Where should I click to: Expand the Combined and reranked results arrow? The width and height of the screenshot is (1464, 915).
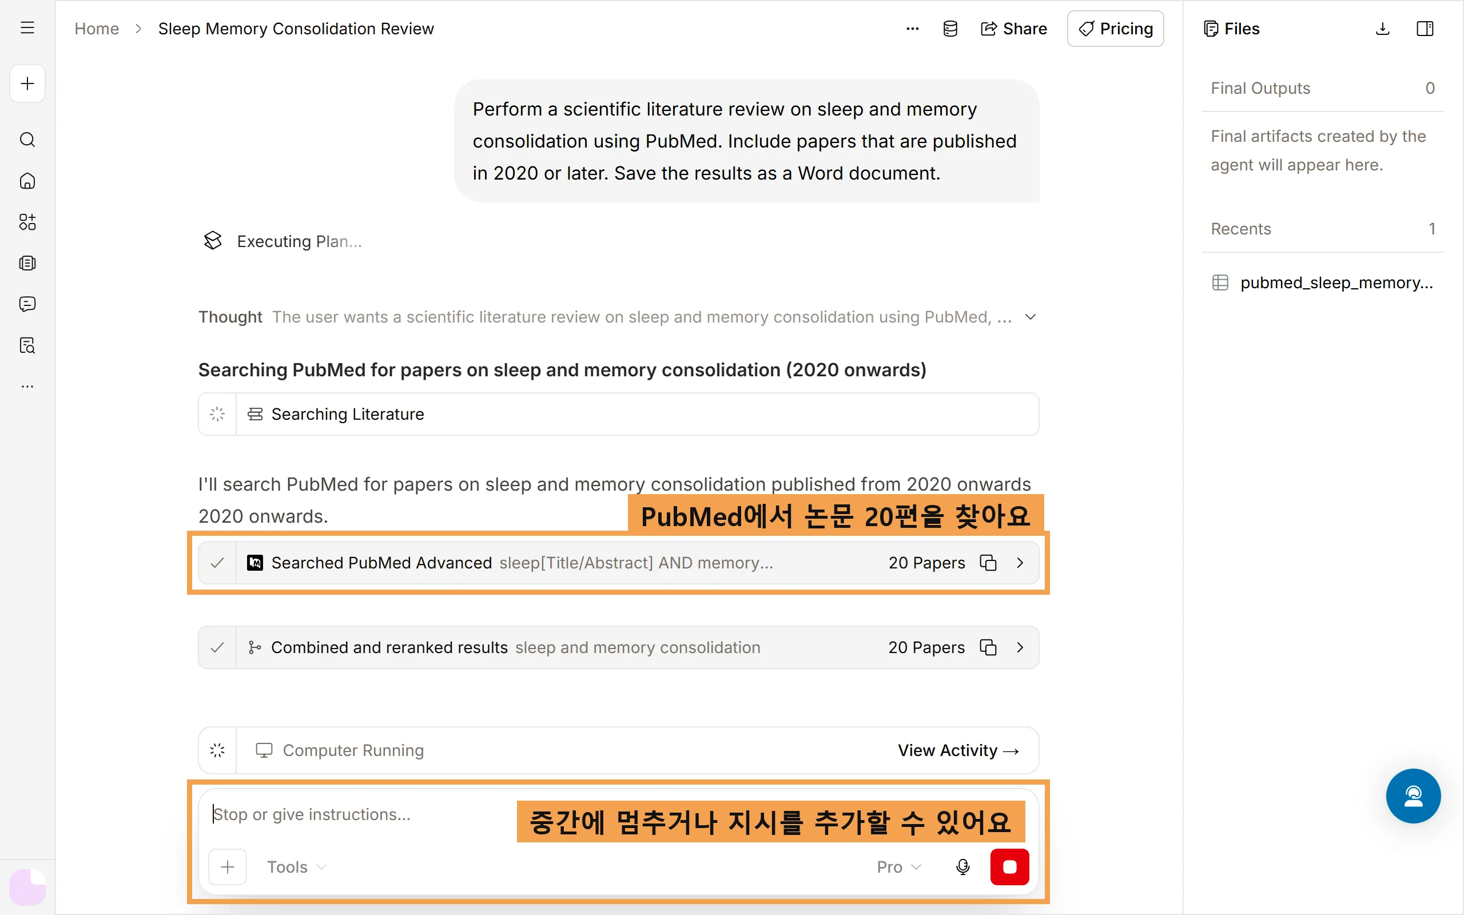(1020, 647)
